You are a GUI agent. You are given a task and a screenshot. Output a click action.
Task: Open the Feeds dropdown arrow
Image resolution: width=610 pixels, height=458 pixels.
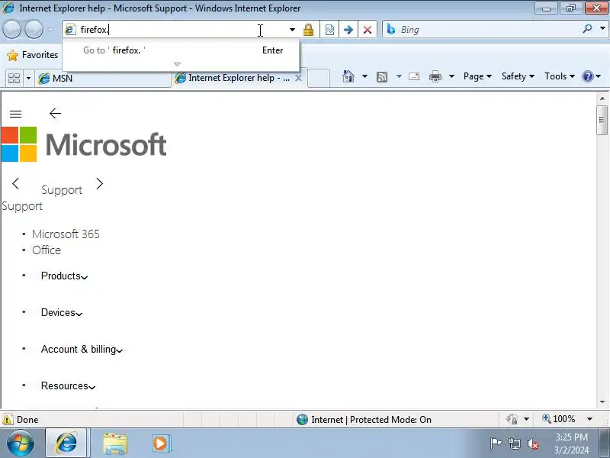[x=399, y=76]
